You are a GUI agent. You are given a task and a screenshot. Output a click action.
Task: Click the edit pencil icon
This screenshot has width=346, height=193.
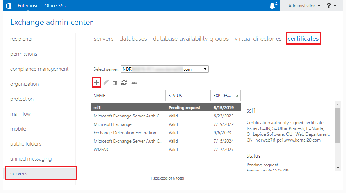click(106, 82)
